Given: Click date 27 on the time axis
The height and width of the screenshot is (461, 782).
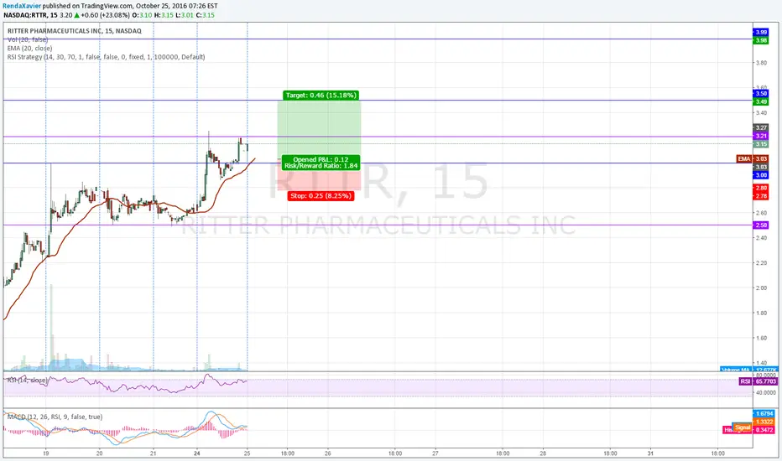Looking at the screenshot, I should click(435, 453).
